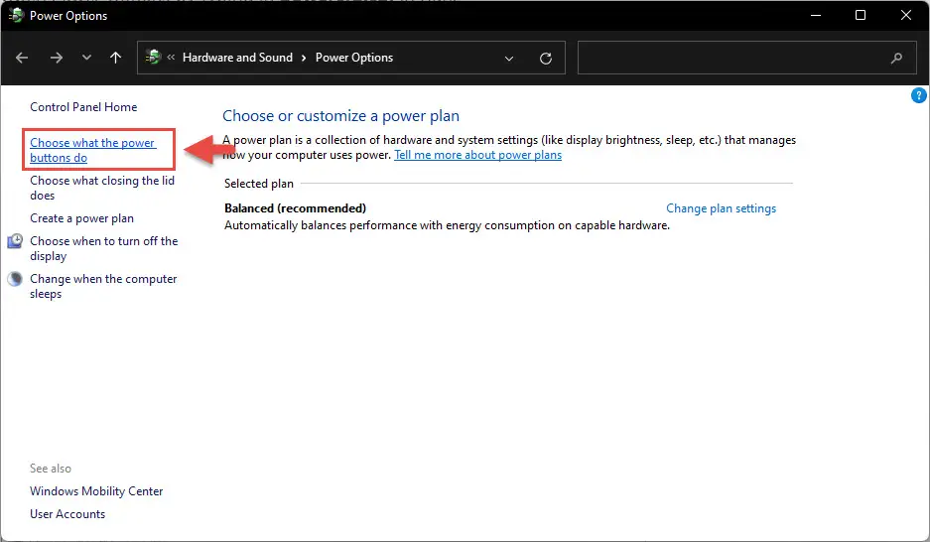Click the Power Options address bar icon
Image resolution: width=930 pixels, height=542 pixels.
pyautogui.click(x=153, y=57)
